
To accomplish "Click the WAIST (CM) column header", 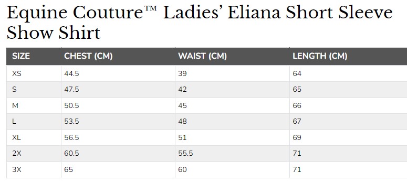I will [x=203, y=56].
